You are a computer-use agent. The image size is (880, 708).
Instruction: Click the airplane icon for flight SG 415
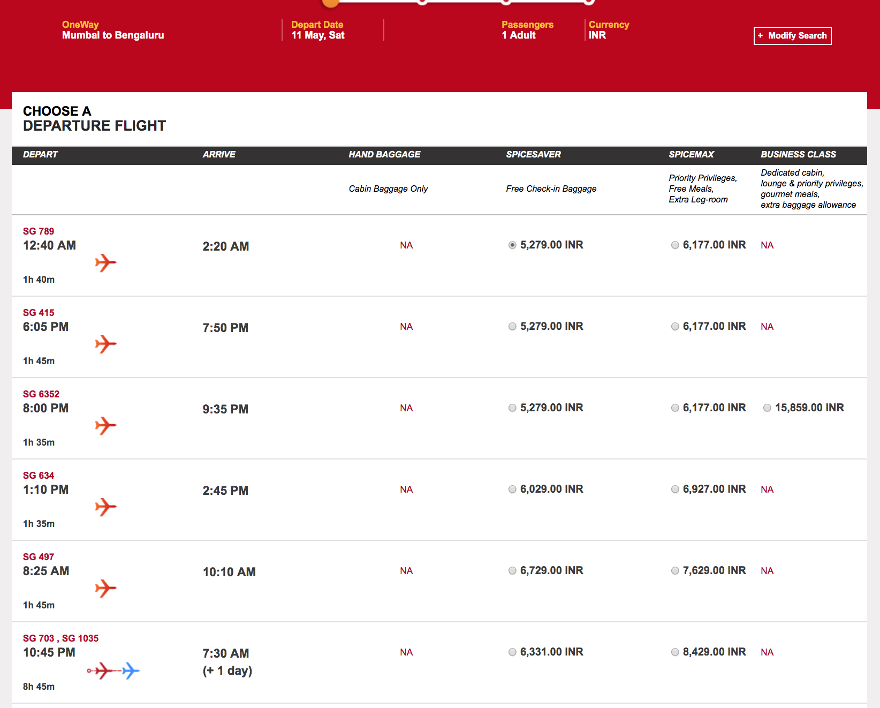(106, 344)
